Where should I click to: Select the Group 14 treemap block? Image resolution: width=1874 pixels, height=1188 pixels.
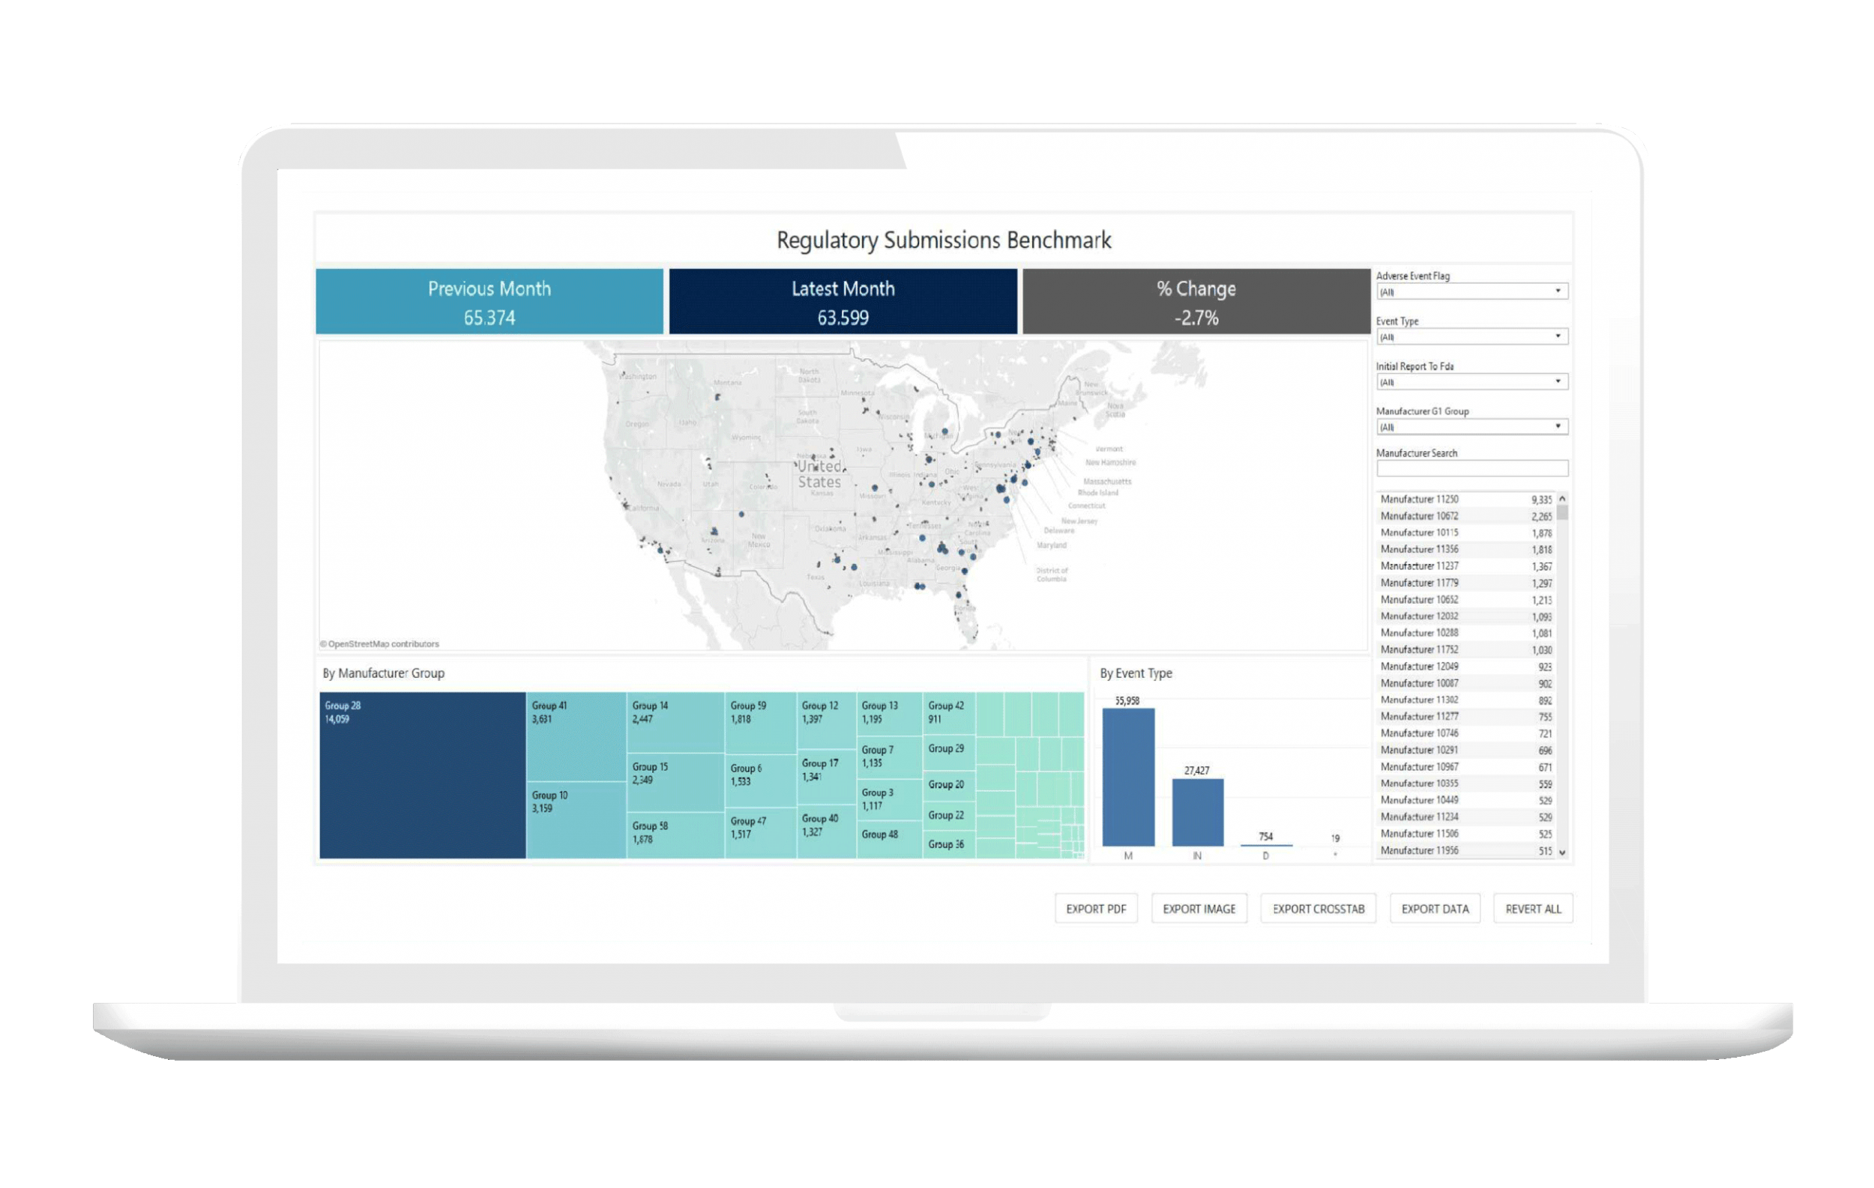675,722
